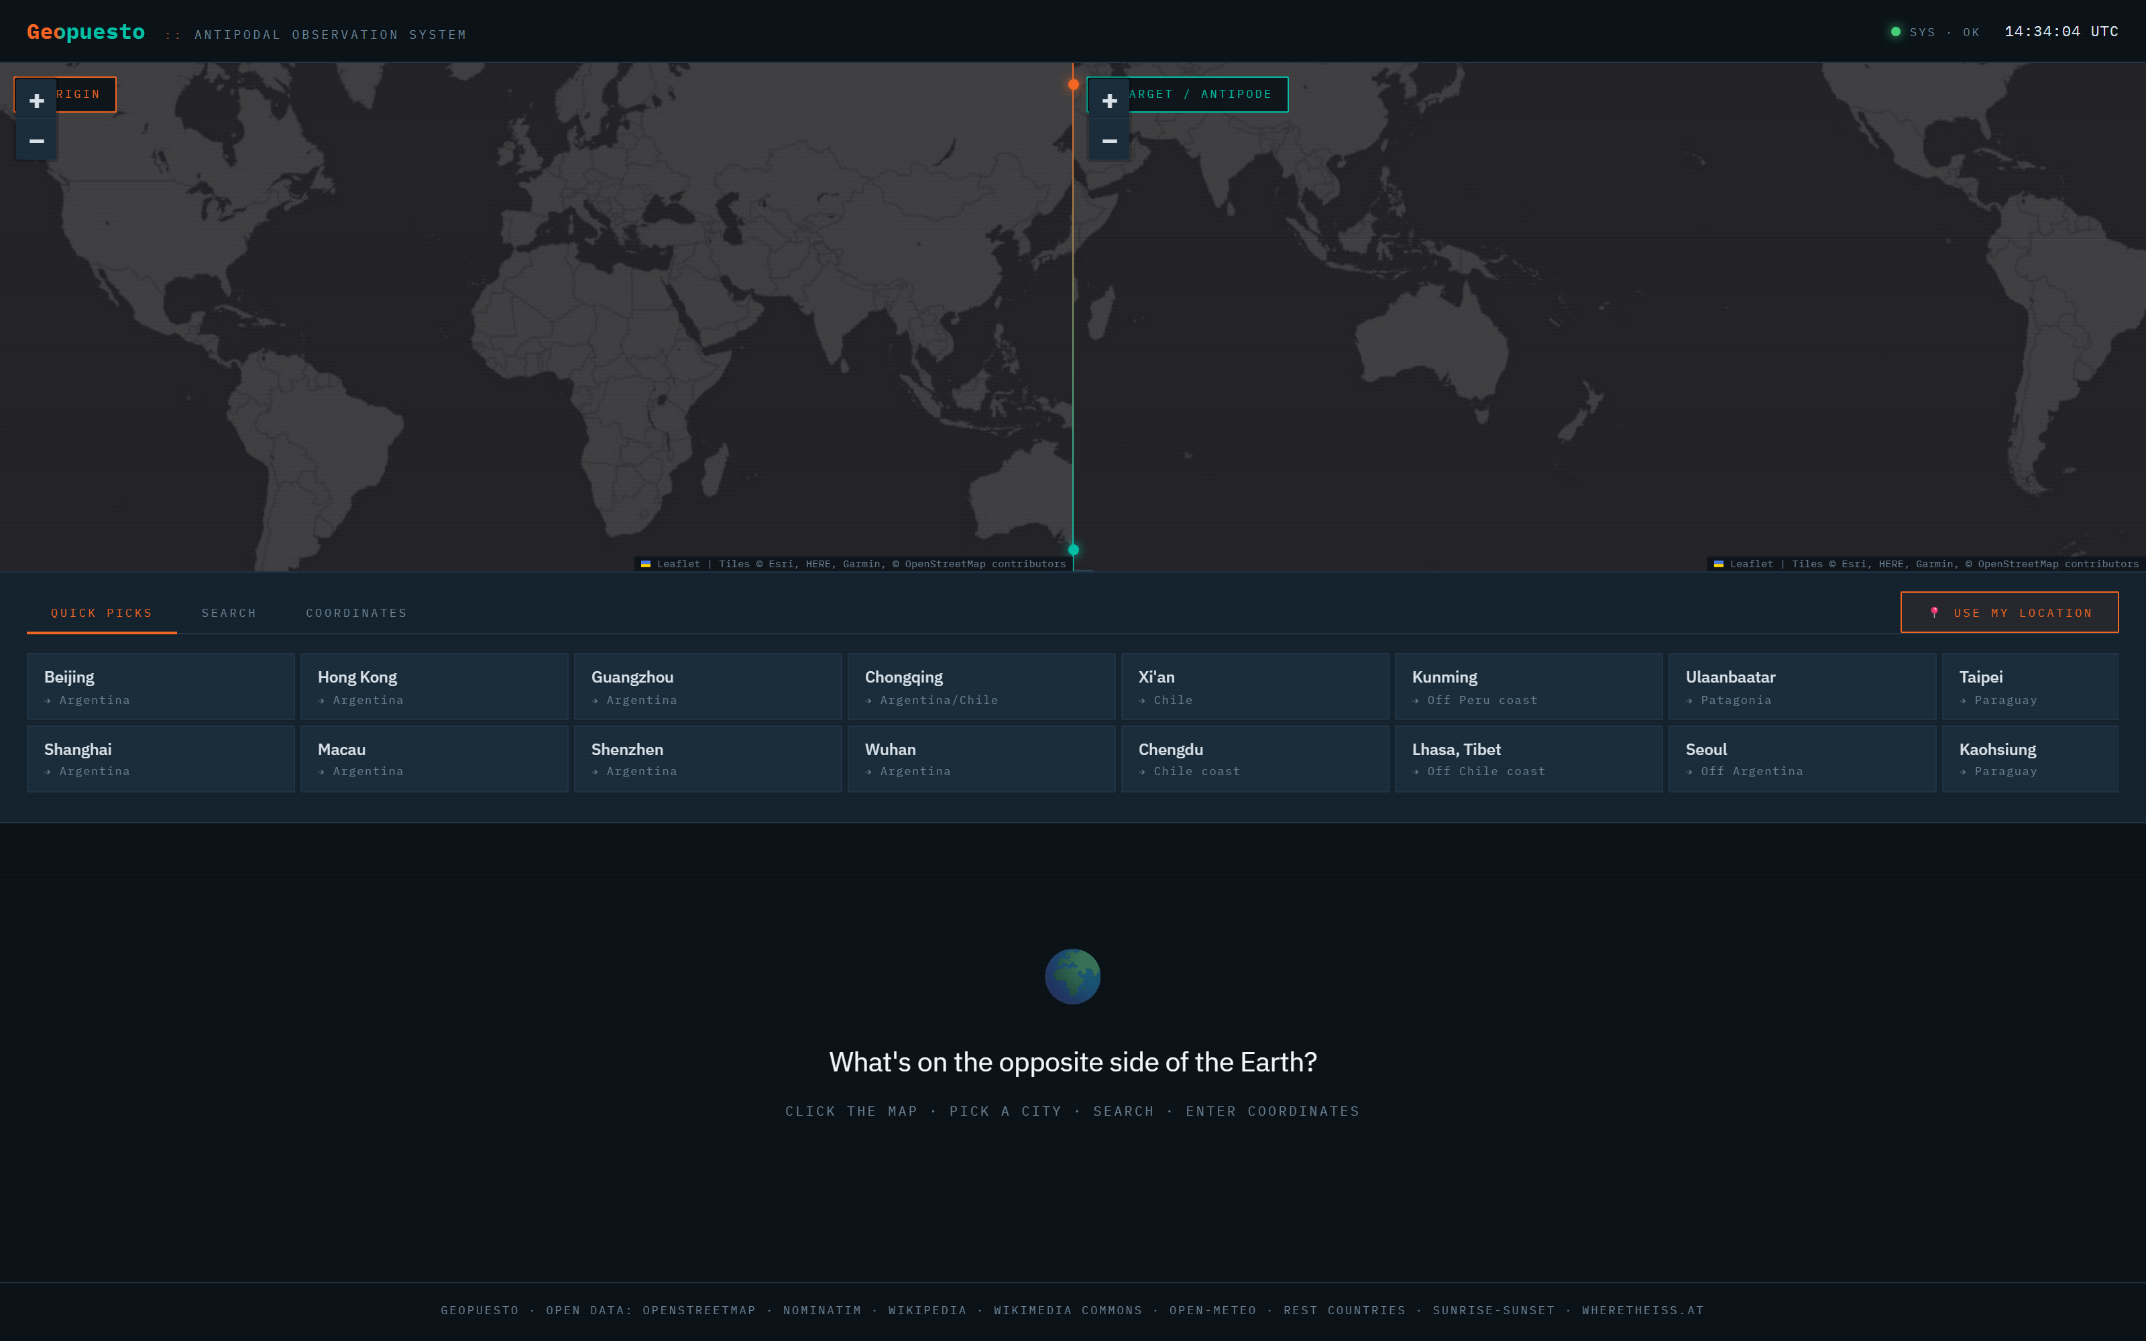The height and width of the screenshot is (1341, 2146).
Task: Choose Guangzhou from quick picks
Action: tap(708, 687)
